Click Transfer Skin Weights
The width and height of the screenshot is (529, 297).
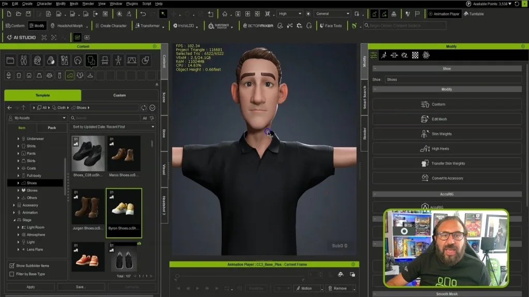click(447, 163)
